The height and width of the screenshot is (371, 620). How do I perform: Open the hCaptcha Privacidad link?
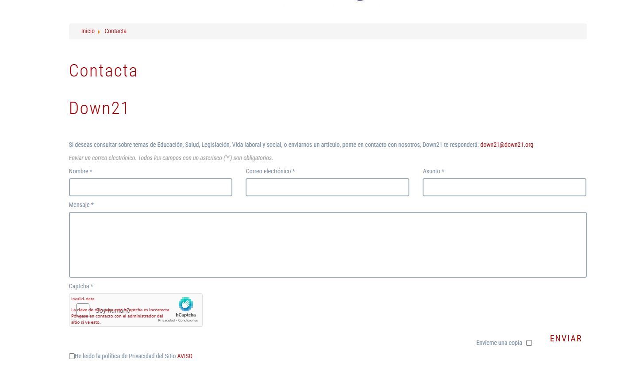pos(166,320)
